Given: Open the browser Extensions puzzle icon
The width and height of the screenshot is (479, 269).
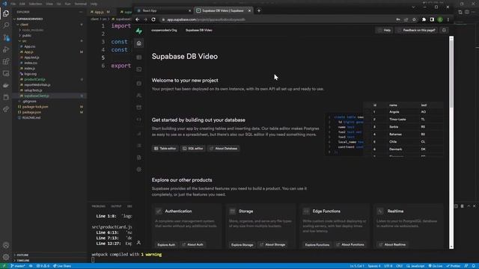Looking at the screenshot, I should [x=424, y=19].
